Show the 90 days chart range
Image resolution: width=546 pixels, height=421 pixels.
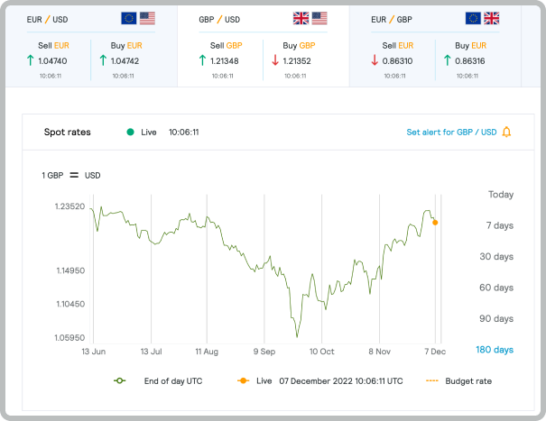coord(496,318)
